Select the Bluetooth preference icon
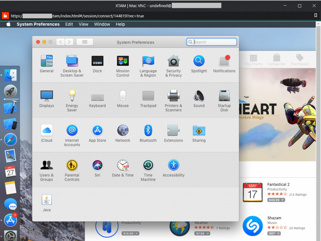The width and height of the screenshot is (321, 241). point(148,131)
